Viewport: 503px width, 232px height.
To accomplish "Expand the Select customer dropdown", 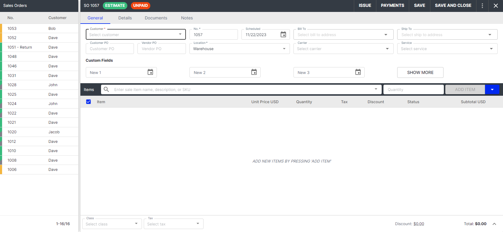I will tap(180, 34).
